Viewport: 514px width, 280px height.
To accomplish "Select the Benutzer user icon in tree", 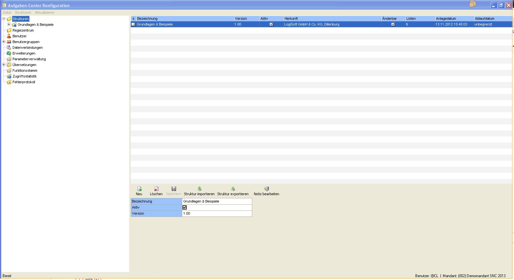I will tap(9, 36).
